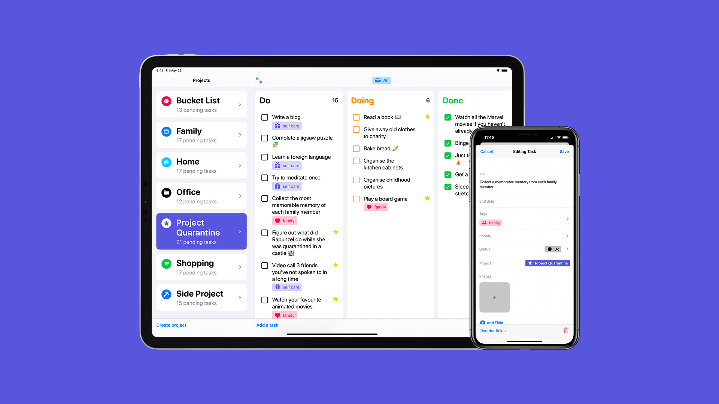719x404 pixels.
Task: Select the All filter tab
Action: 383,80
